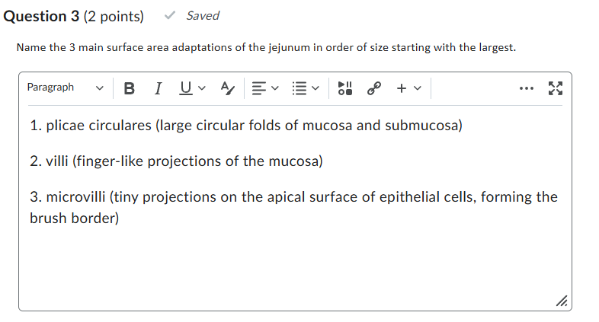Open the underline style options arrow
This screenshot has width=599, height=322.
[202, 88]
